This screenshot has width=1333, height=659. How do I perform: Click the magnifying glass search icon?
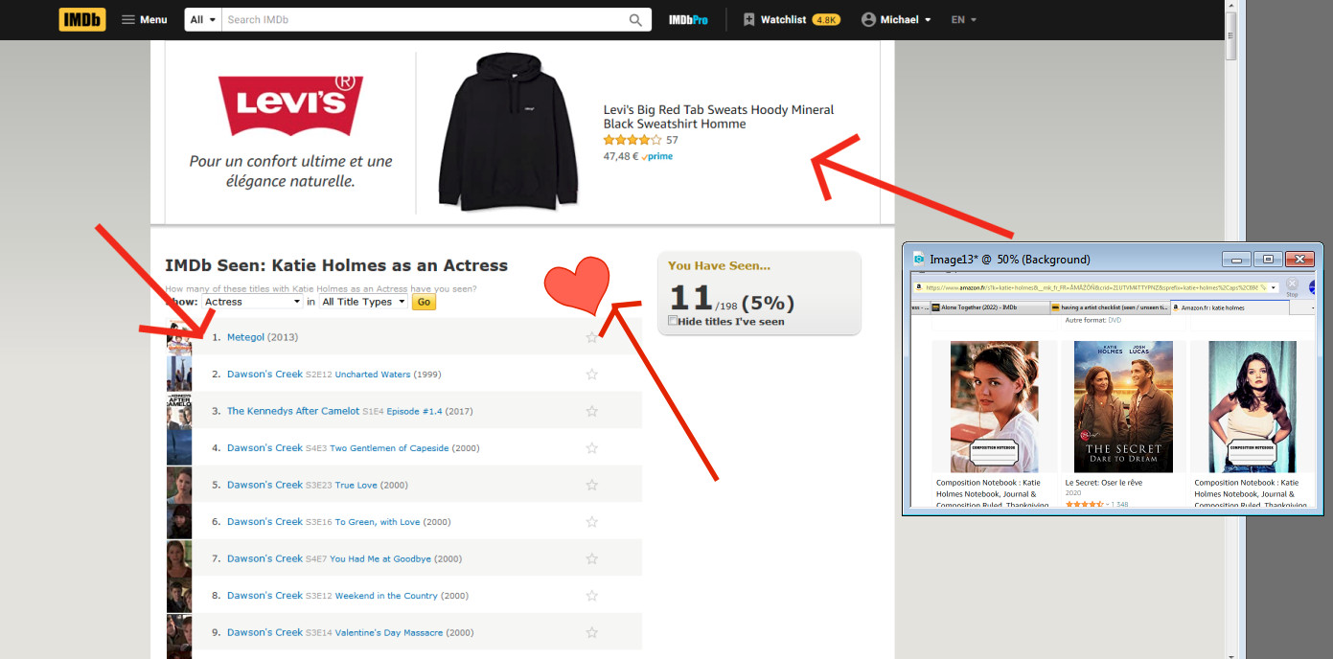click(x=636, y=19)
